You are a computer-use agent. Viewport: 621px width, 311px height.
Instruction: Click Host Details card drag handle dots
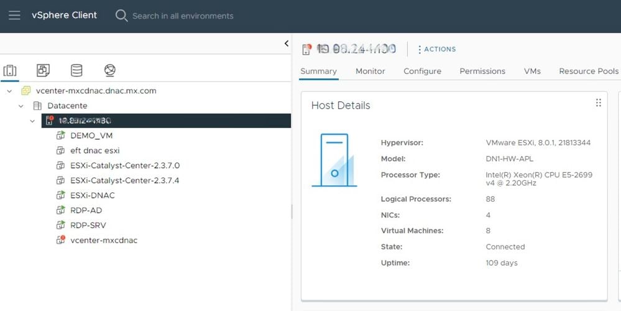click(599, 103)
